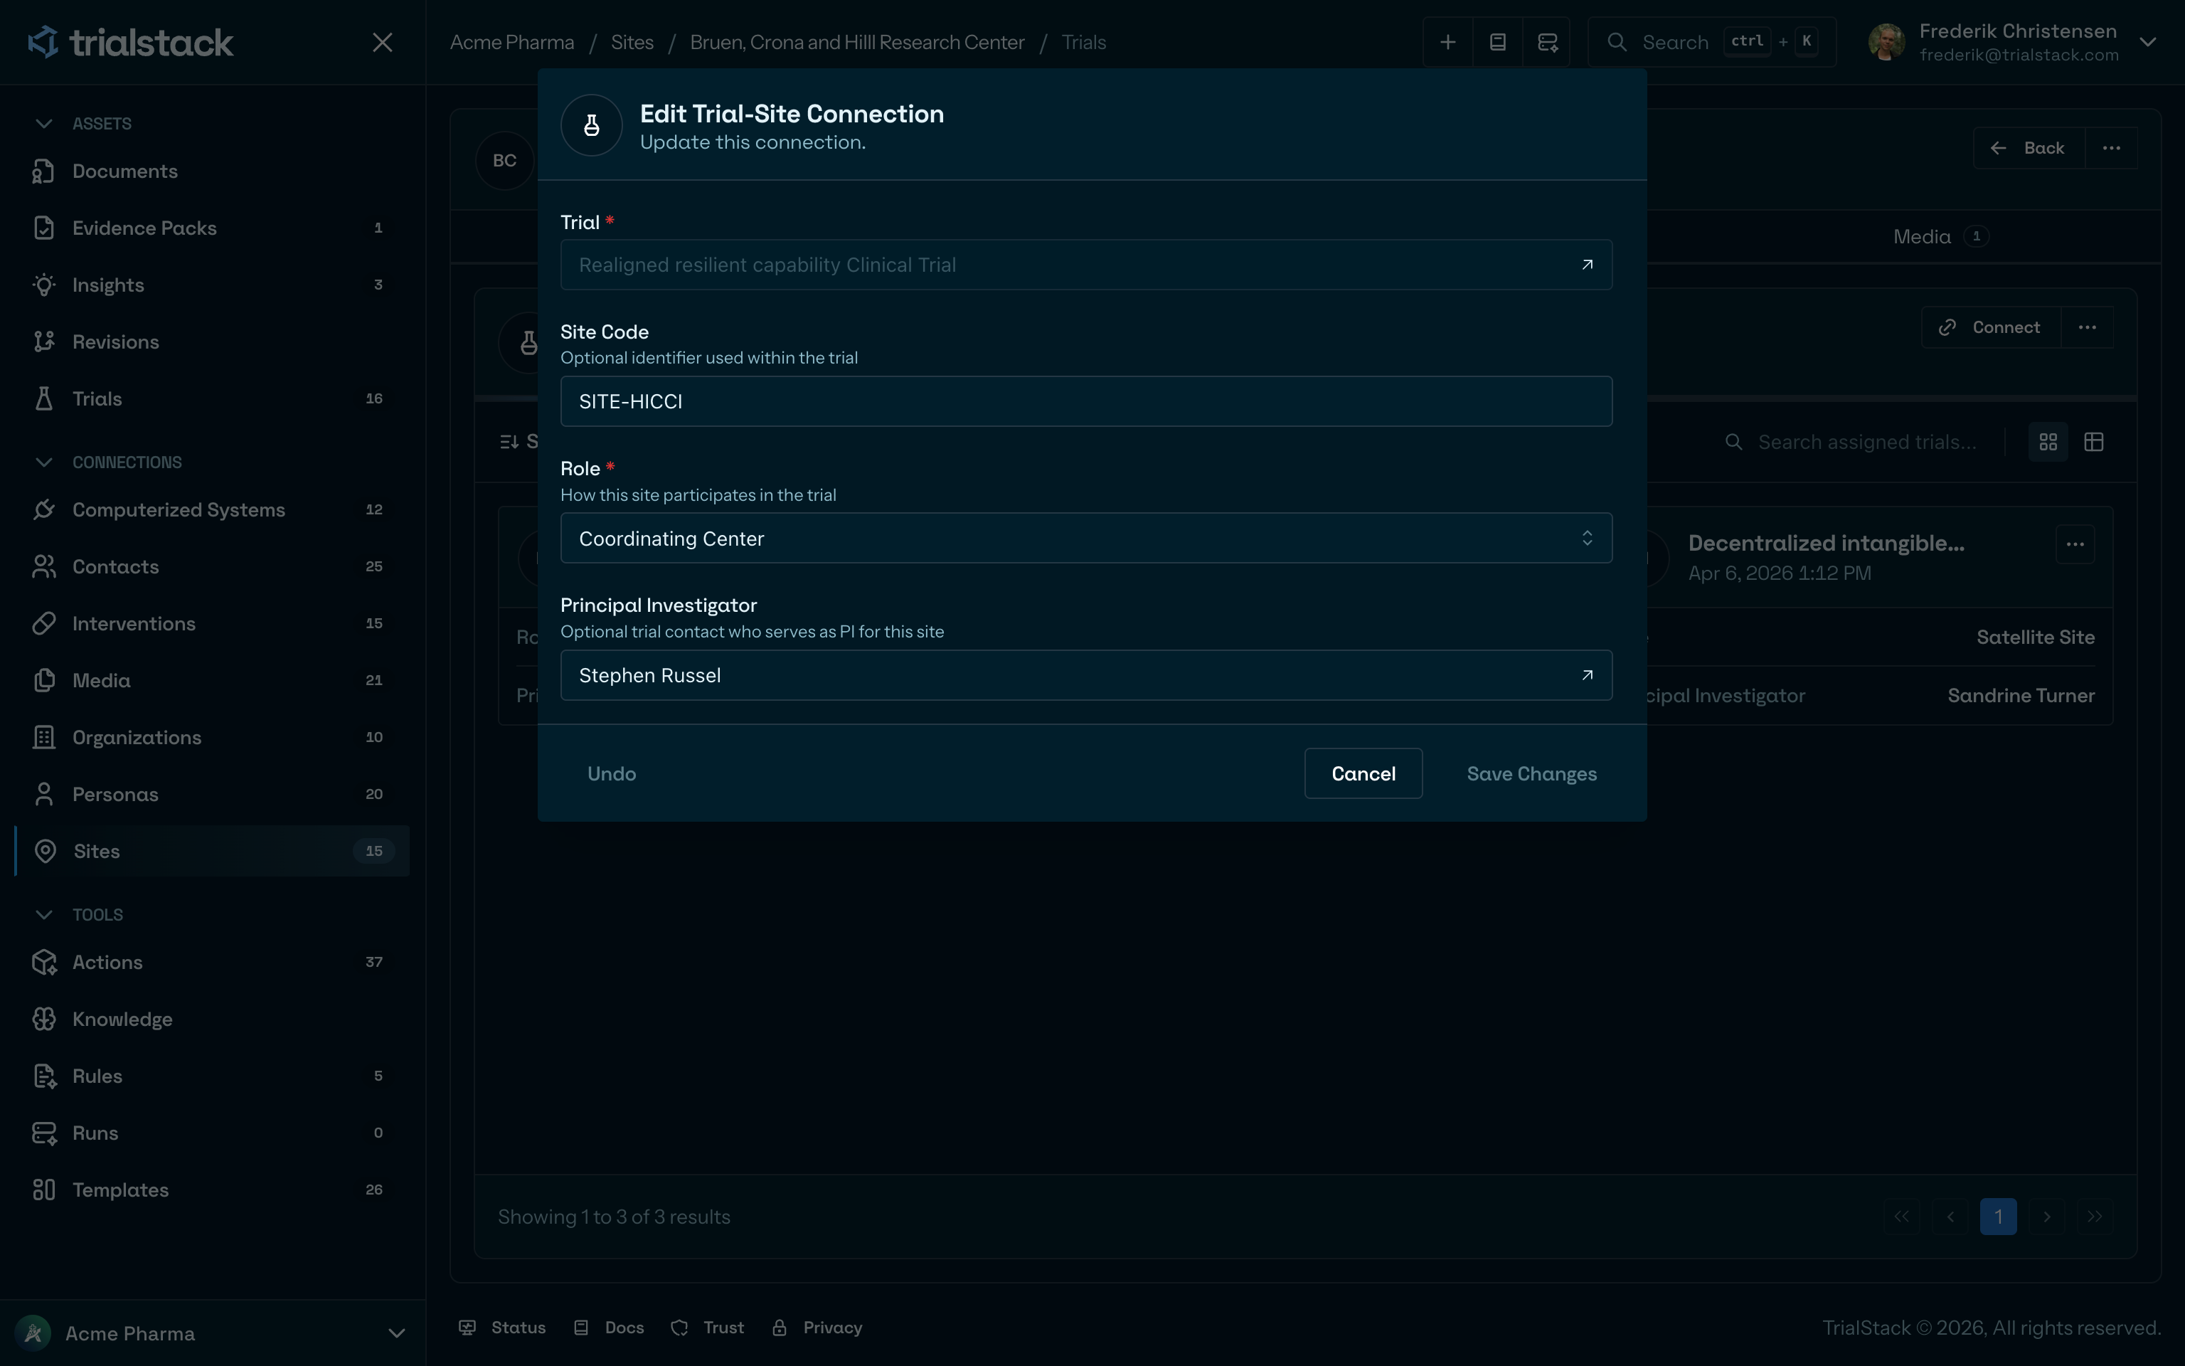Click the Connect button
This screenshot has width=2185, height=1366.
coord(1991,327)
